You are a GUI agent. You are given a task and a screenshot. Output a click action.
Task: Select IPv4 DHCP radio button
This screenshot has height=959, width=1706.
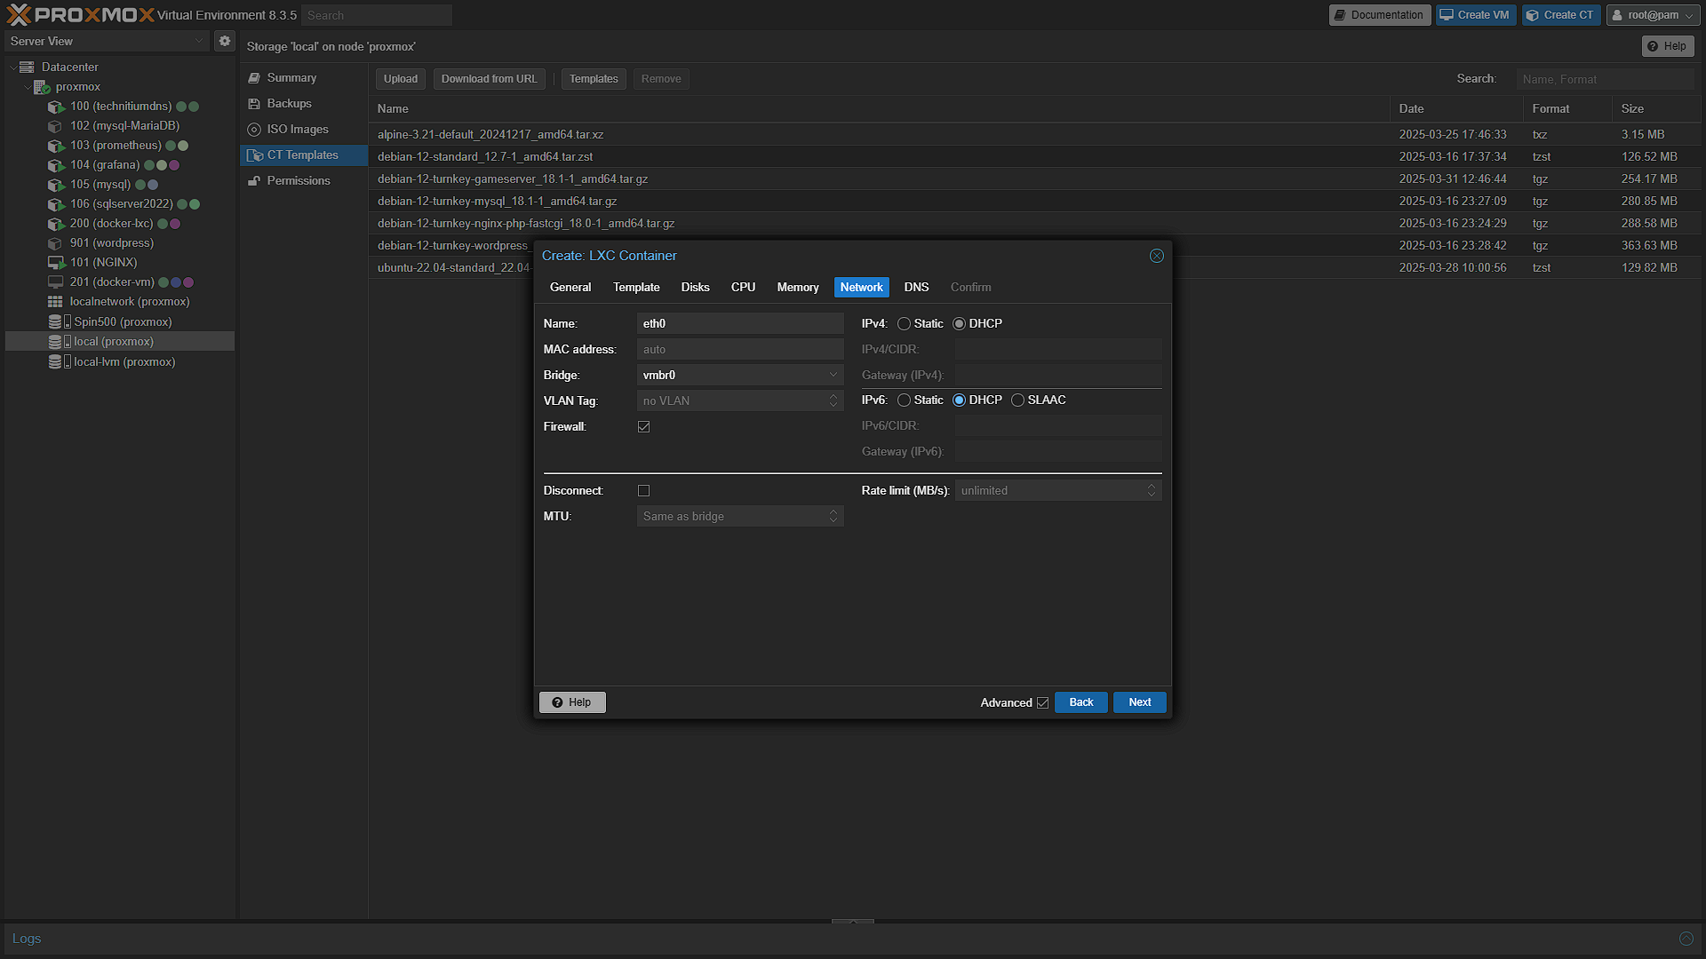click(959, 324)
